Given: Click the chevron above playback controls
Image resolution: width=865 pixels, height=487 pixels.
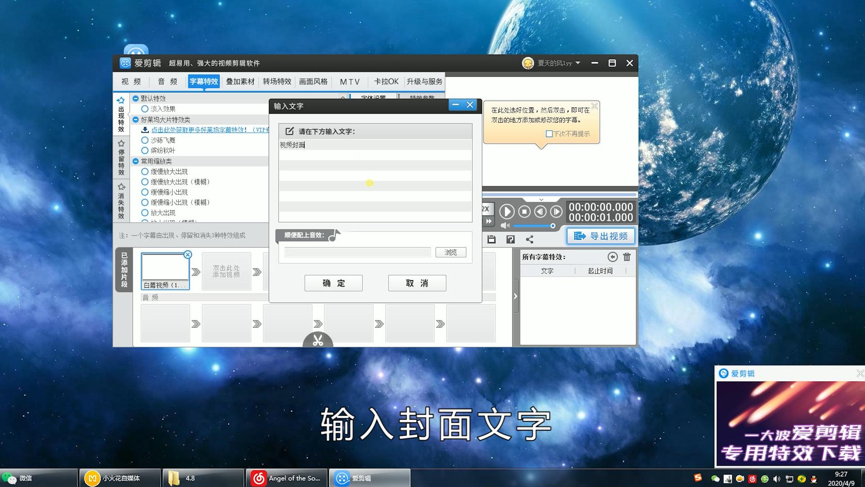Looking at the screenshot, I should tap(541, 199).
